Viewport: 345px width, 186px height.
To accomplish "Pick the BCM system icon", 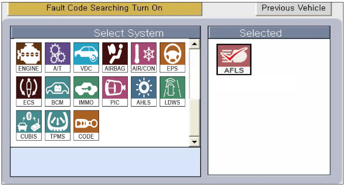I will click(x=58, y=91).
